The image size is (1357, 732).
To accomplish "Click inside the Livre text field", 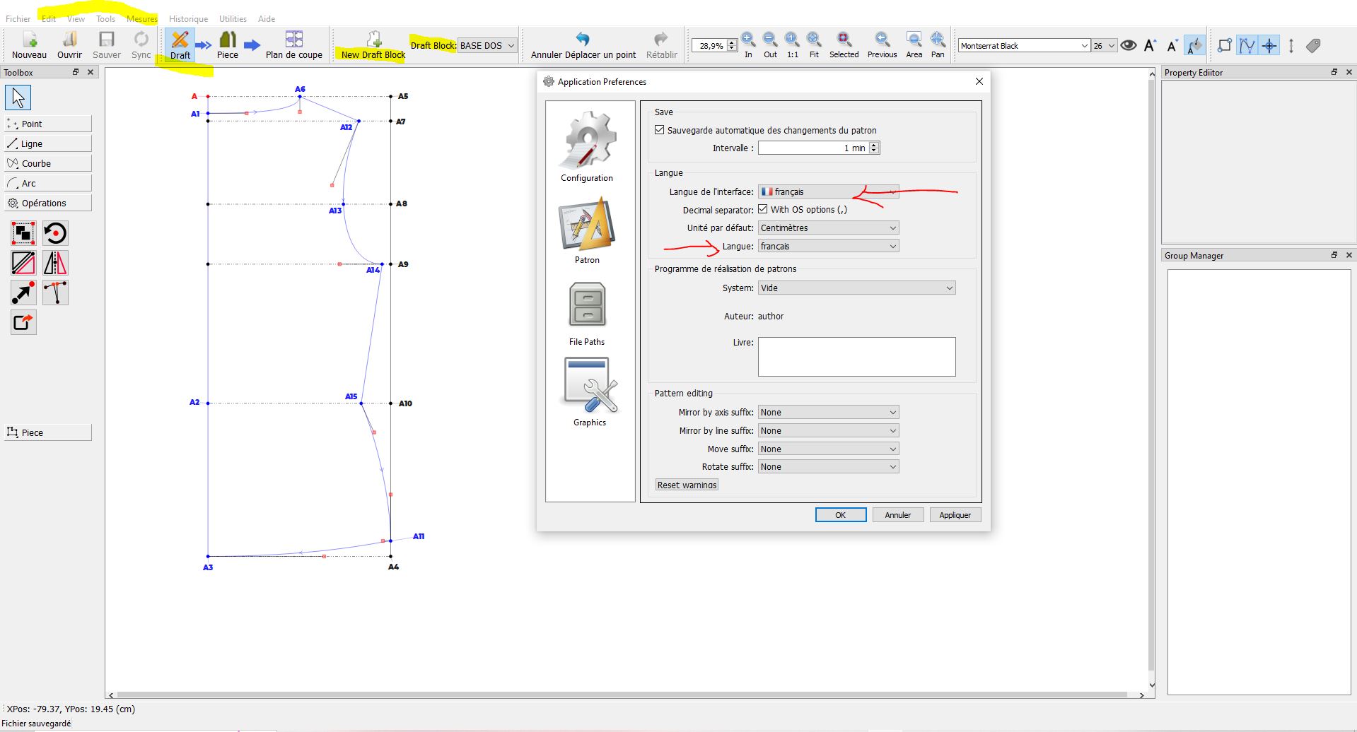I will coord(856,357).
